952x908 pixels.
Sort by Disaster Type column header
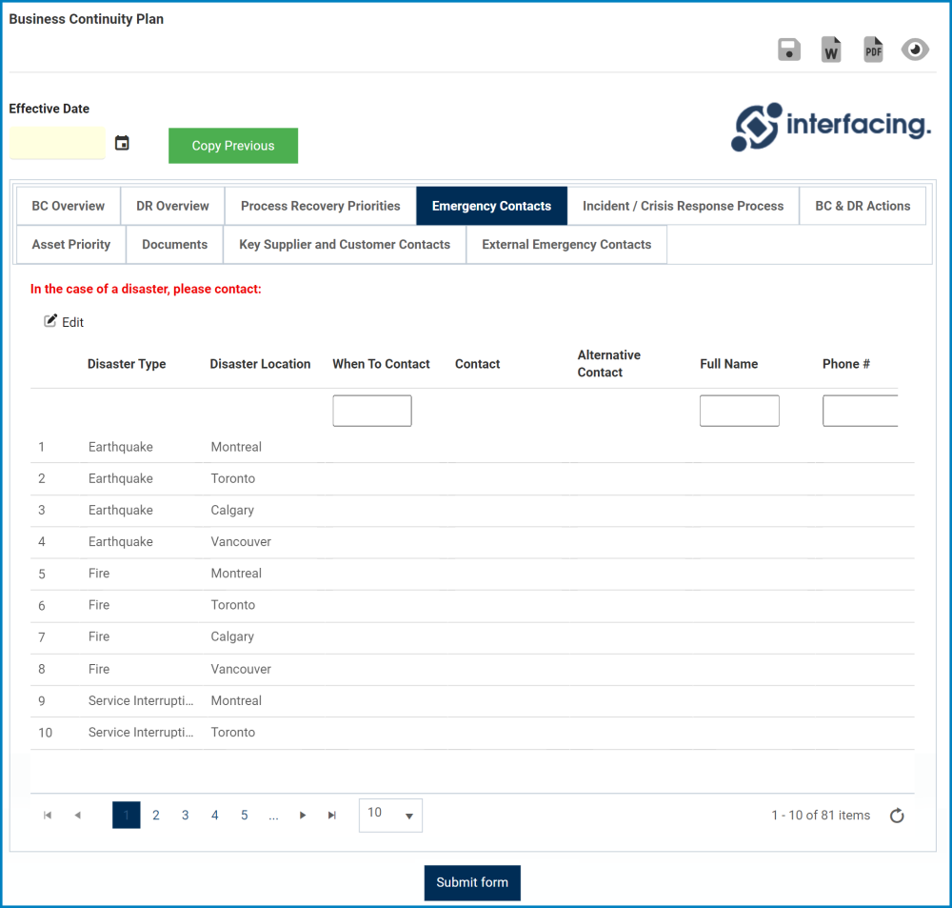(127, 364)
